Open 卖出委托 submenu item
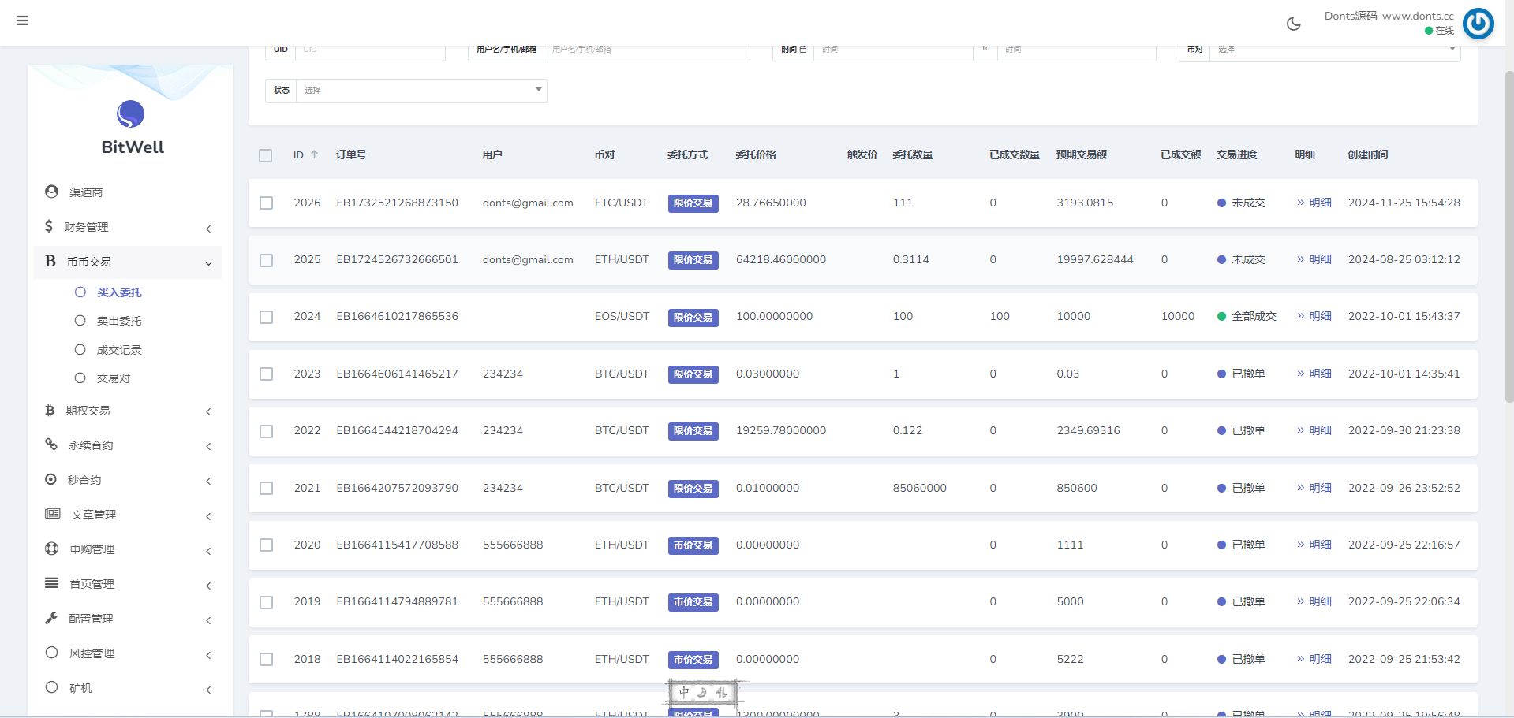 pyautogui.click(x=119, y=321)
